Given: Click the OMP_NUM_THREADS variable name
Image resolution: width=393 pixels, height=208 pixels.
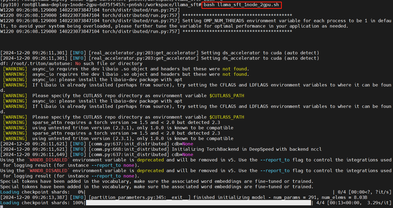Looking at the screenshot, I should point(224,21).
